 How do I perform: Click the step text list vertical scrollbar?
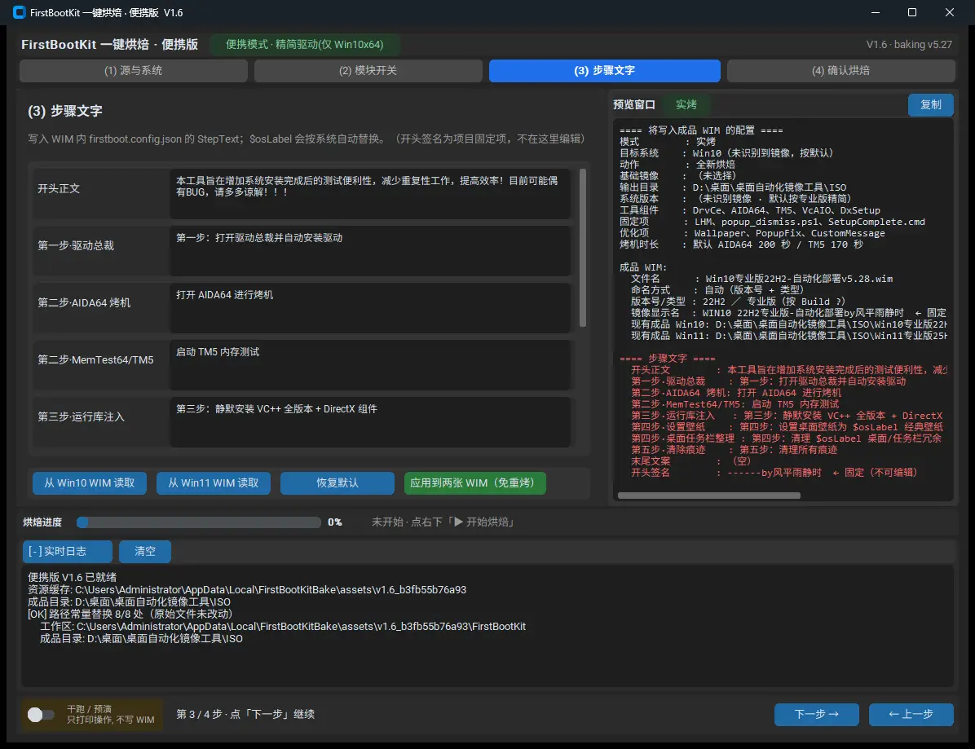point(583,248)
